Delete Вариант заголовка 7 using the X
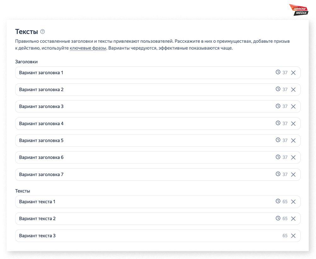 coord(293,175)
